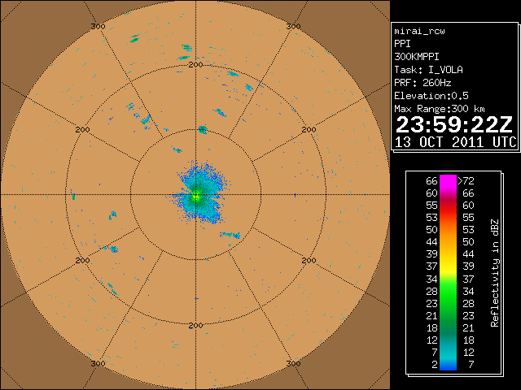Click the "2" dBZ legend value
The image size is (521, 390).
(x=435, y=365)
